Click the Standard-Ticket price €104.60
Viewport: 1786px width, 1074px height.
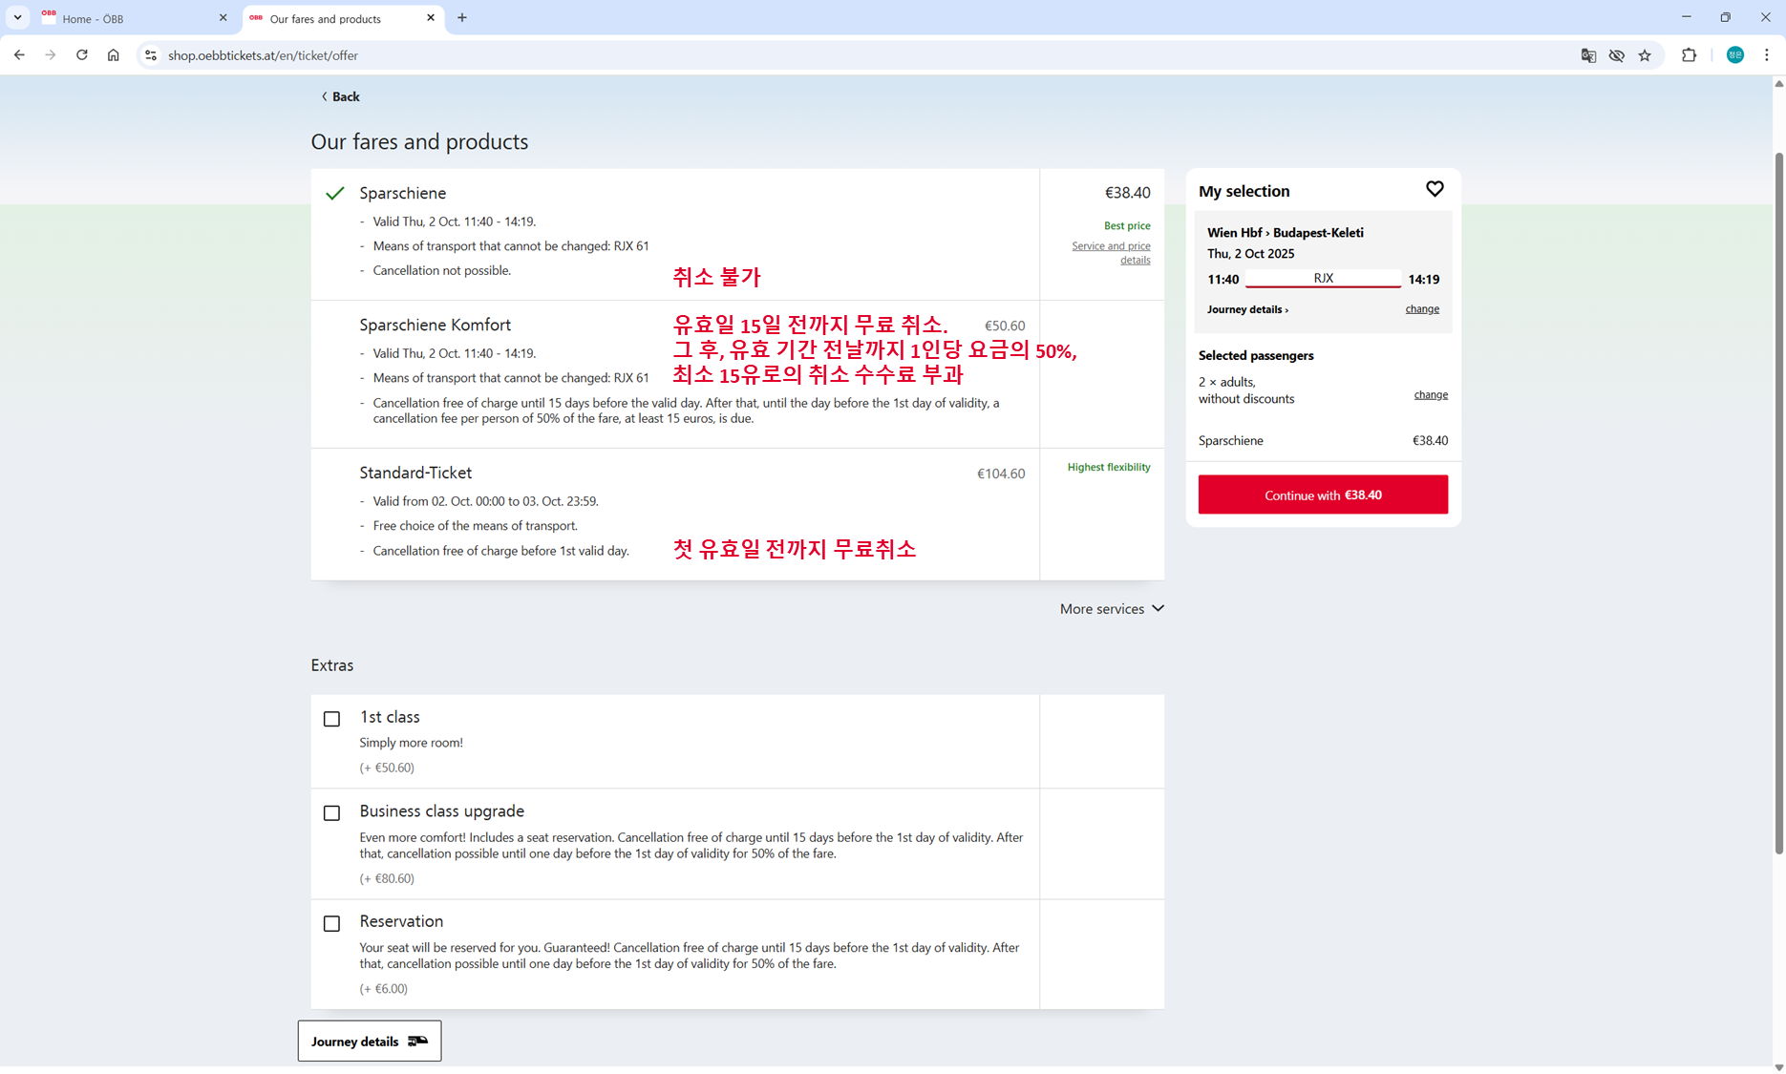(1000, 474)
